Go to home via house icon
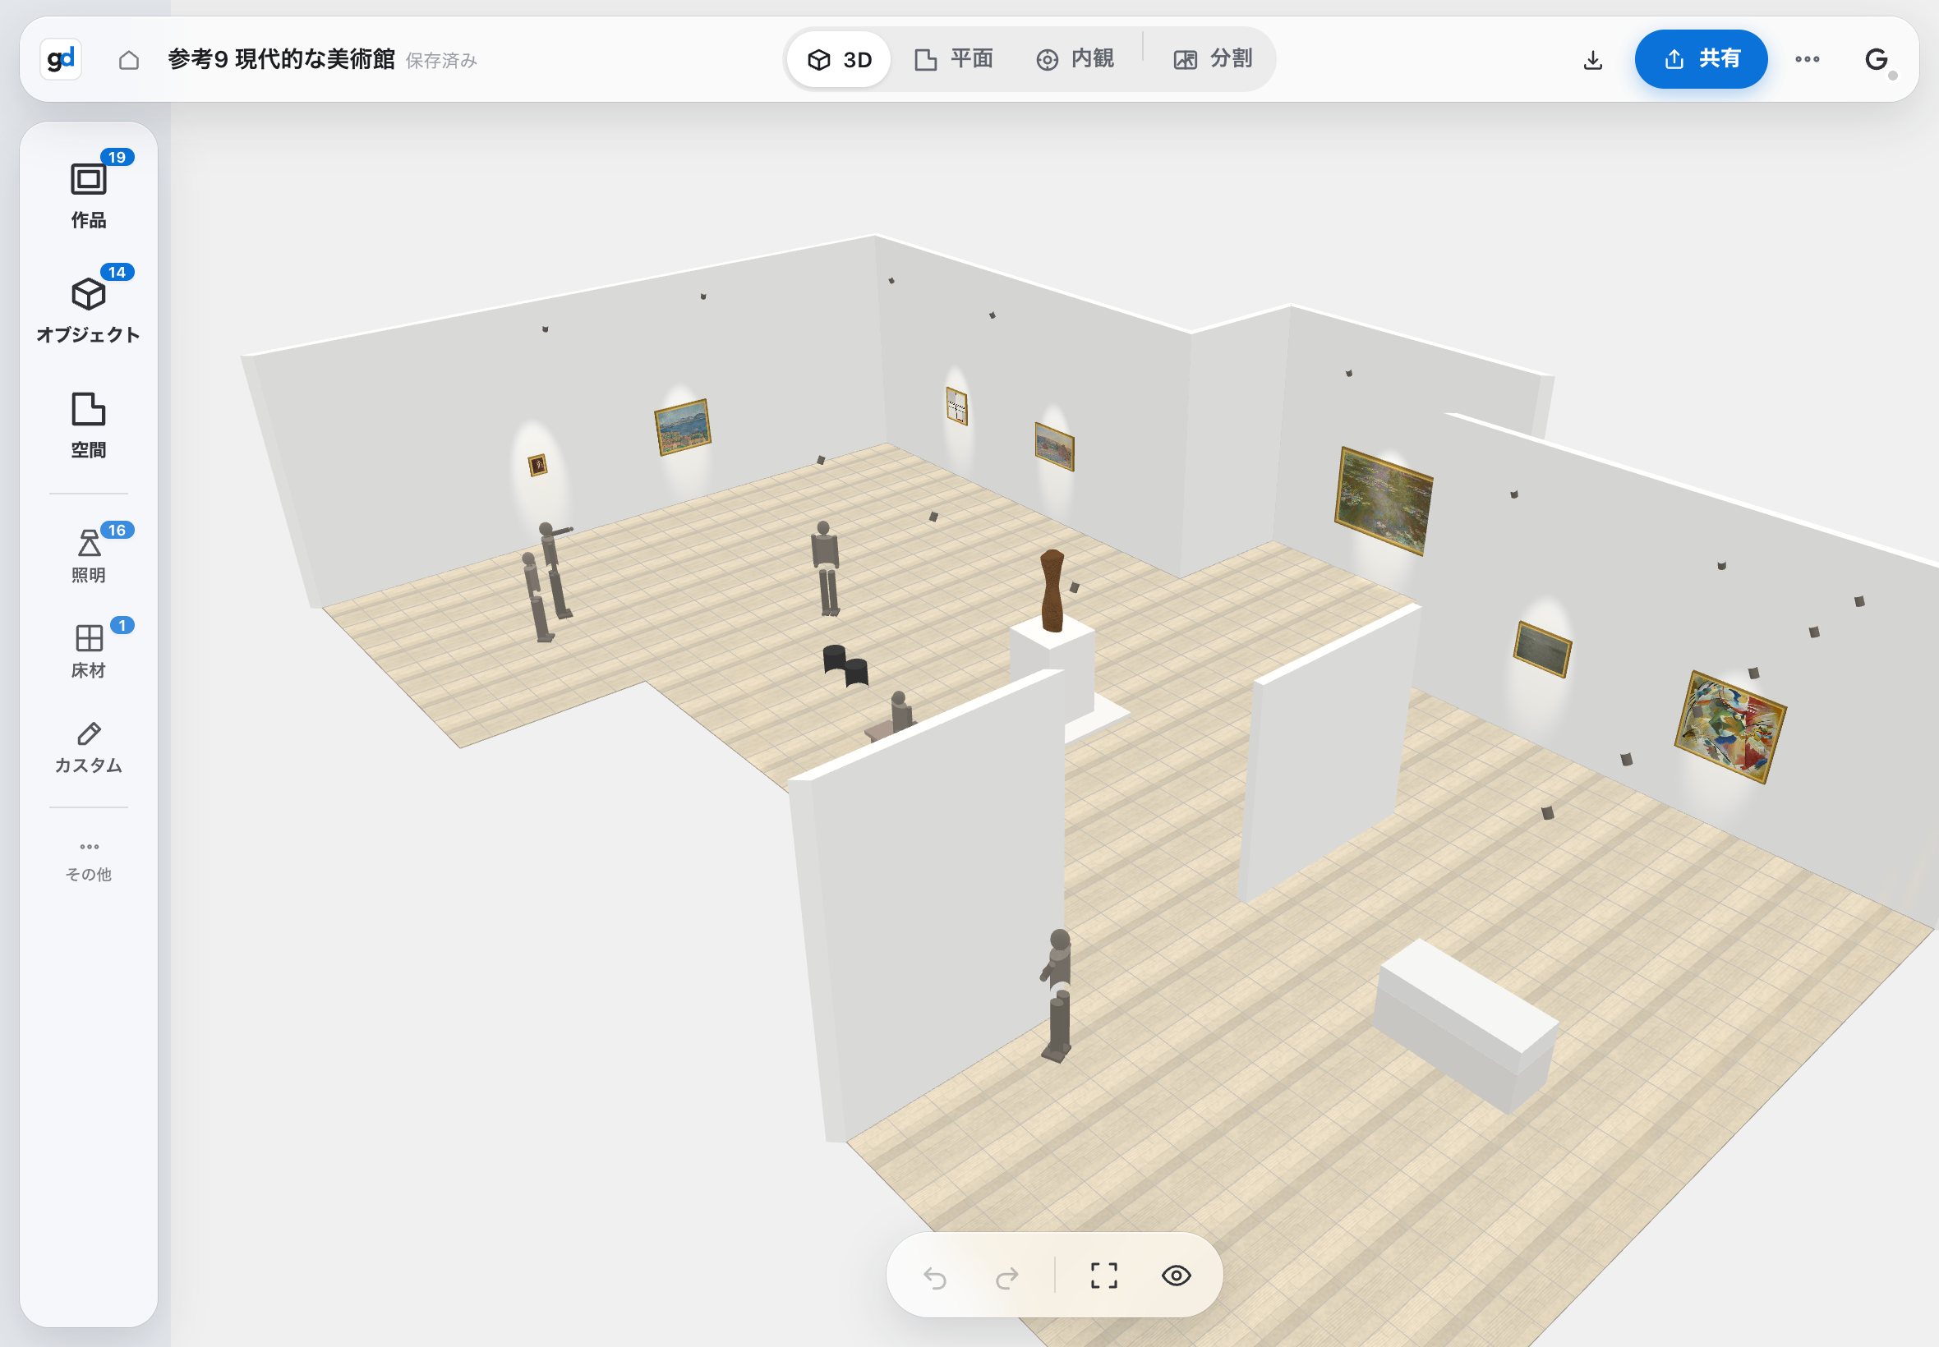This screenshot has width=1939, height=1347. [x=129, y=60]
